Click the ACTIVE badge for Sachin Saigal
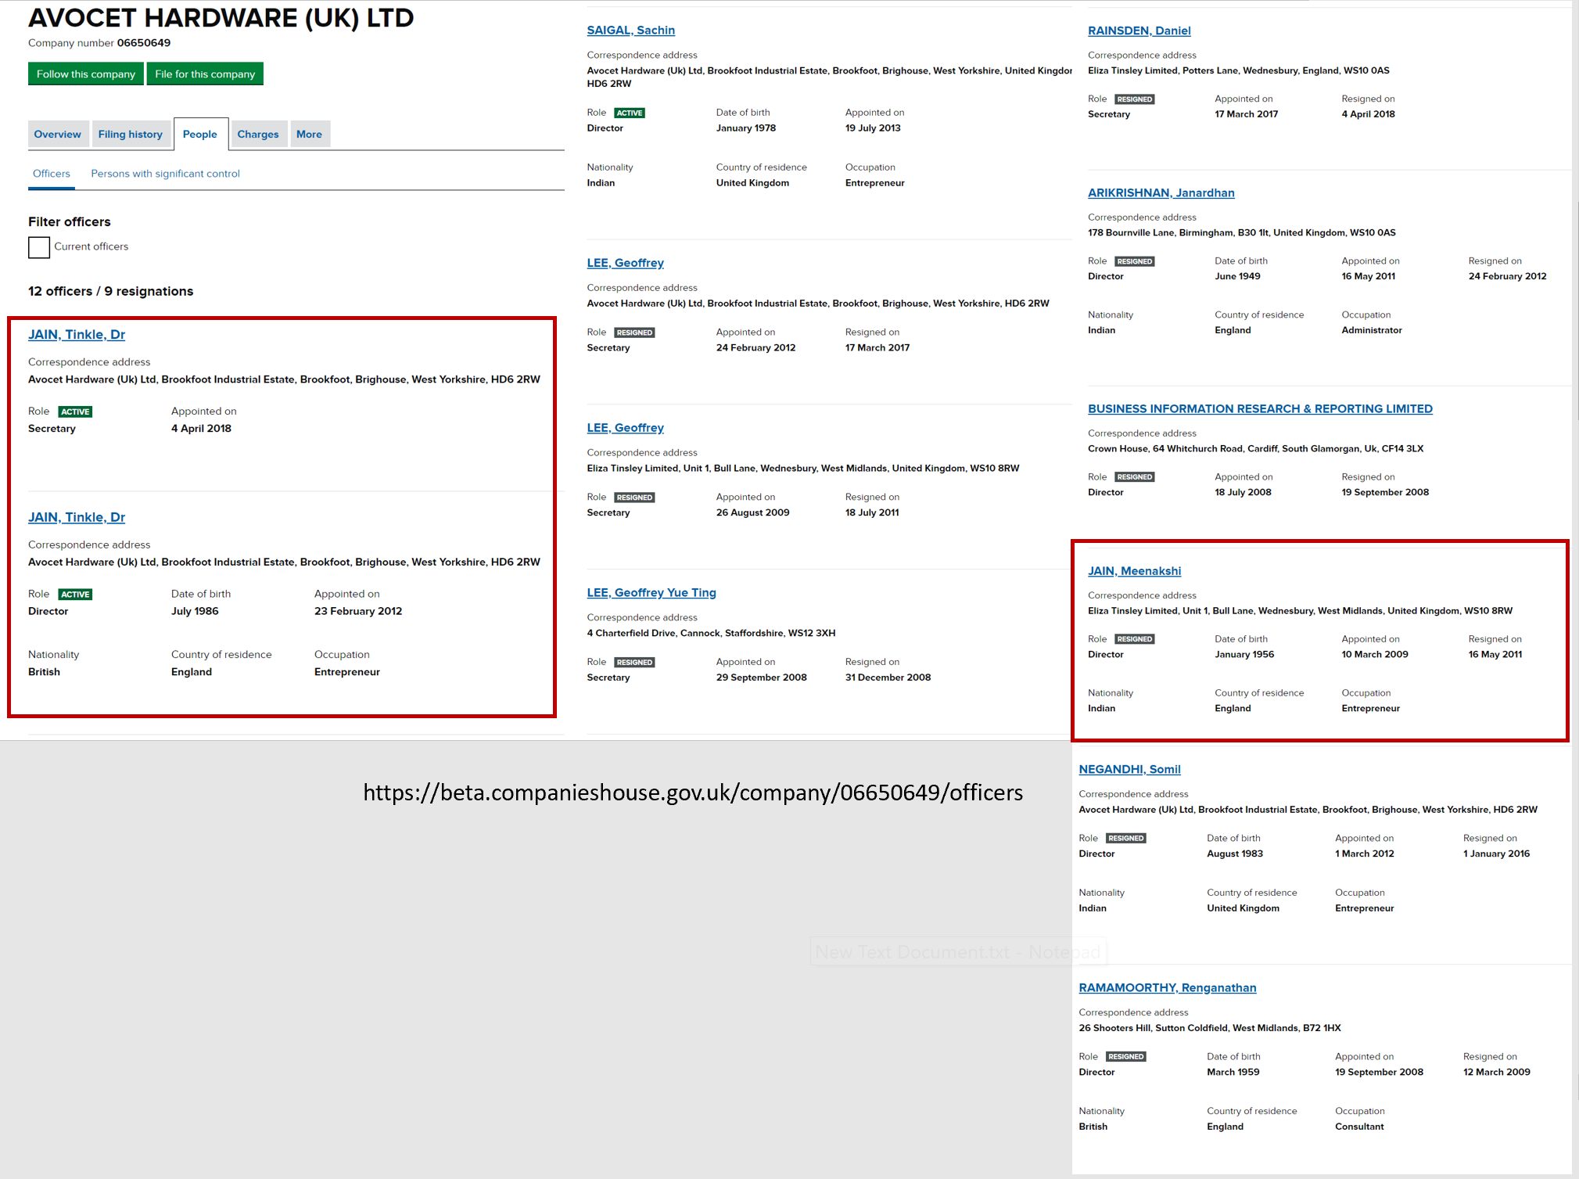1579x1179 pixels. point(629,113)
